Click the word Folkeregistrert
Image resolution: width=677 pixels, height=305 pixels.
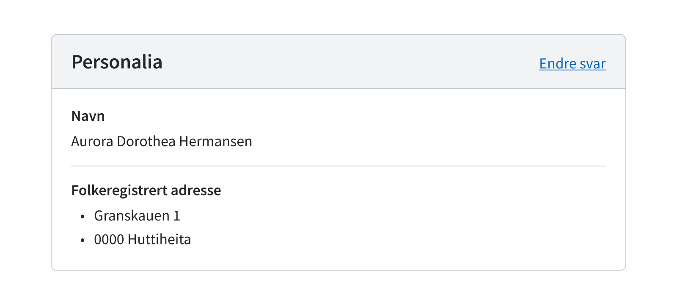119,191
